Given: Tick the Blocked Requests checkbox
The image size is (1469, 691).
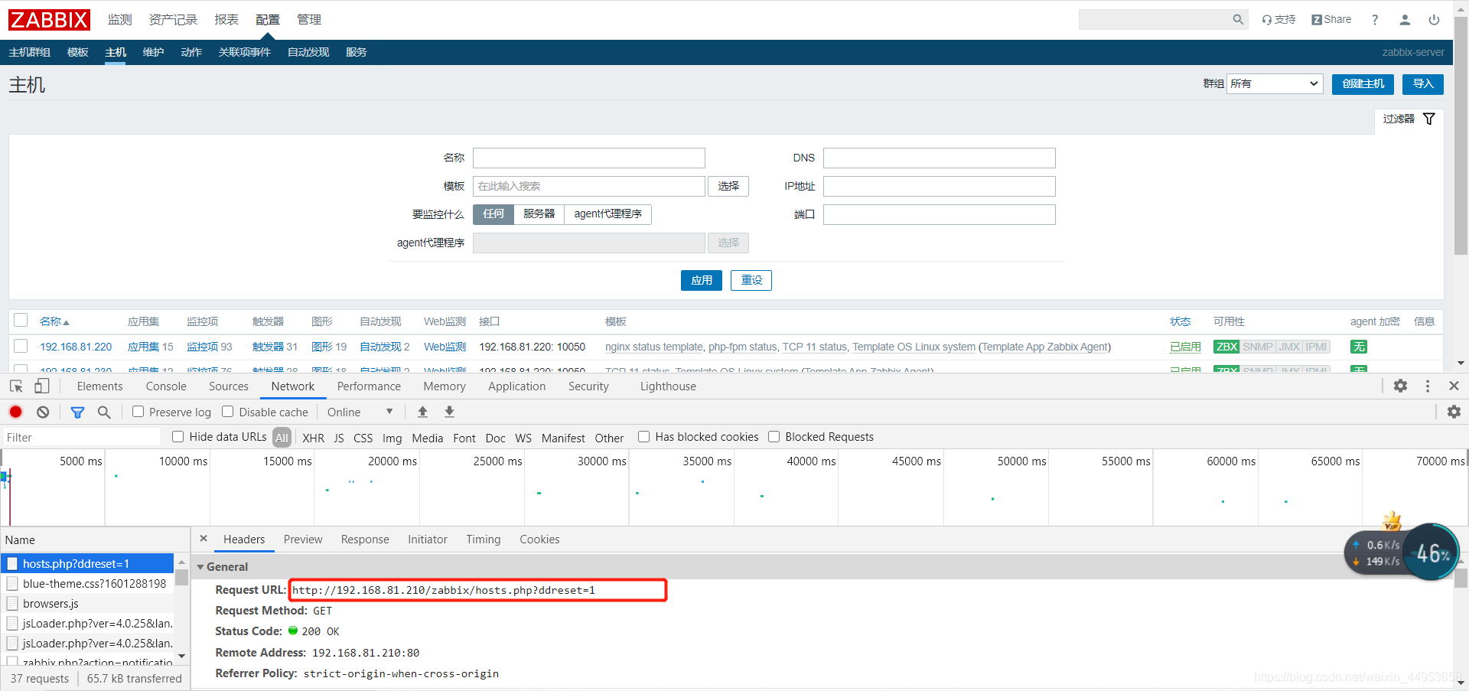Looking at the screenshot, I should coord(774,436).
